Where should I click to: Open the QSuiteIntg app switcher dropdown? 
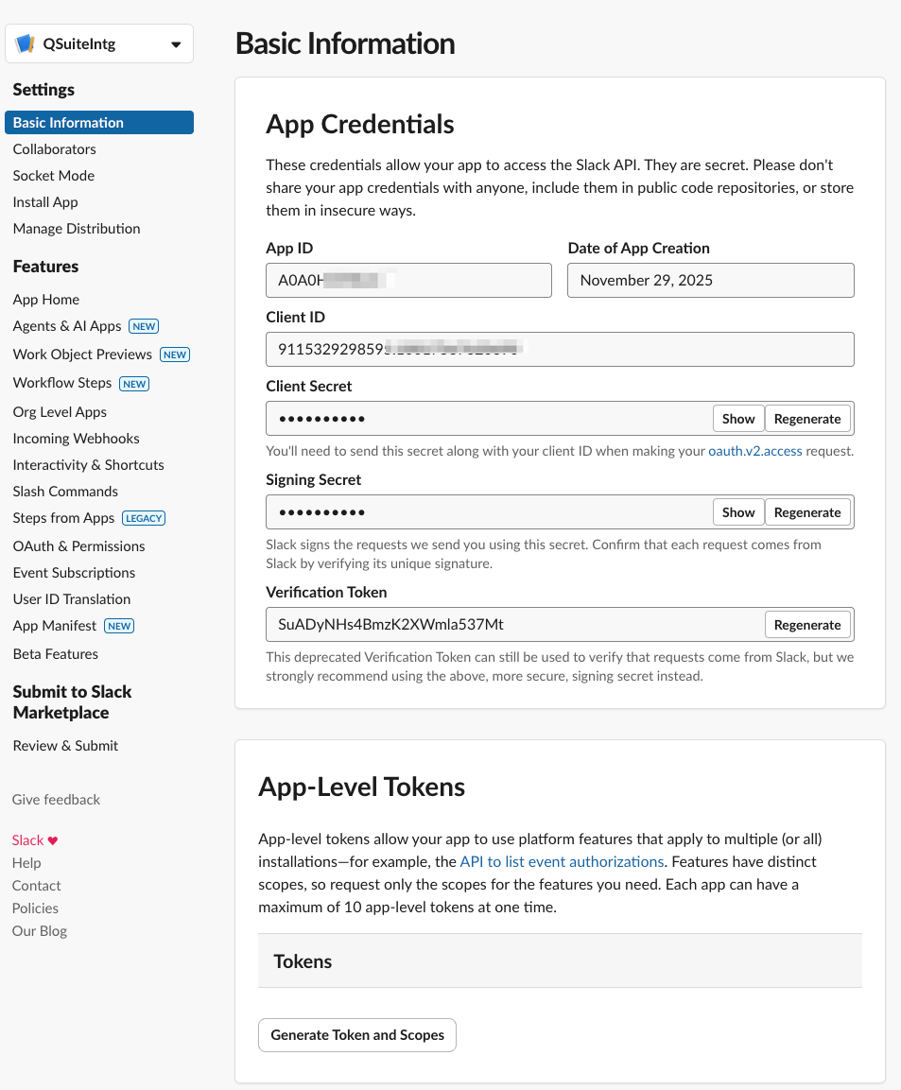pos(176,44)
